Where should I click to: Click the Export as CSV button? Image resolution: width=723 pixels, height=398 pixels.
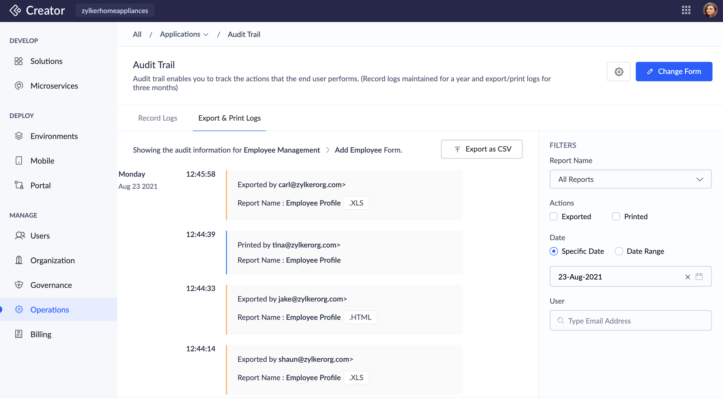coord(482,149)
